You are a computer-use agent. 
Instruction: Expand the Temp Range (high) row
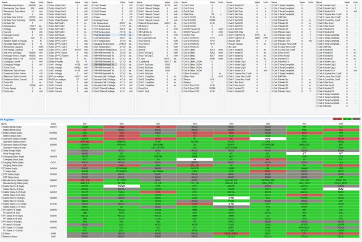click(2, 151)
